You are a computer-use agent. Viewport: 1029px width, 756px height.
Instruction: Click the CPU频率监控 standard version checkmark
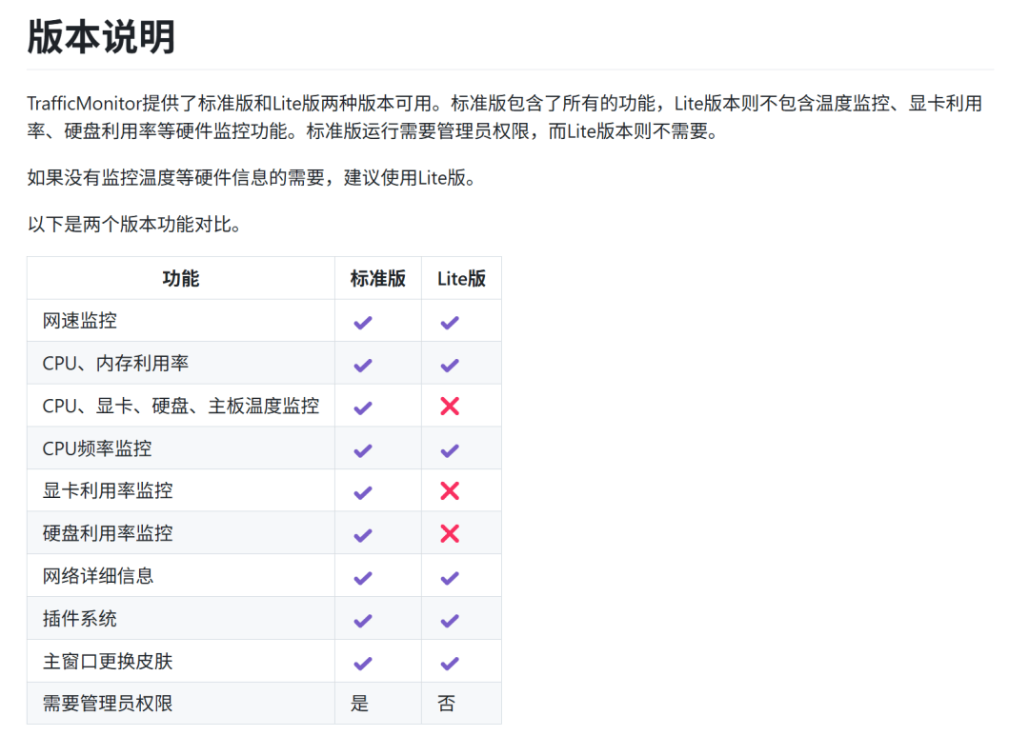pos(362,449)
